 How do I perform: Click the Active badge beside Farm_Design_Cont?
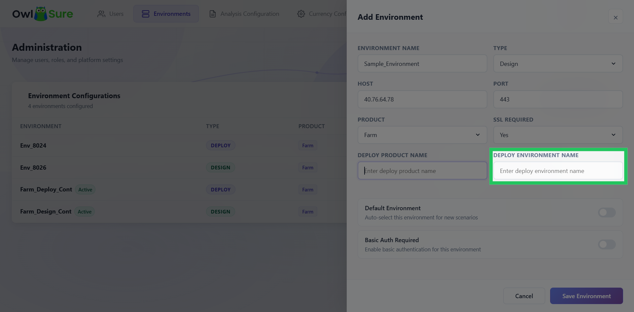[85, 212]
